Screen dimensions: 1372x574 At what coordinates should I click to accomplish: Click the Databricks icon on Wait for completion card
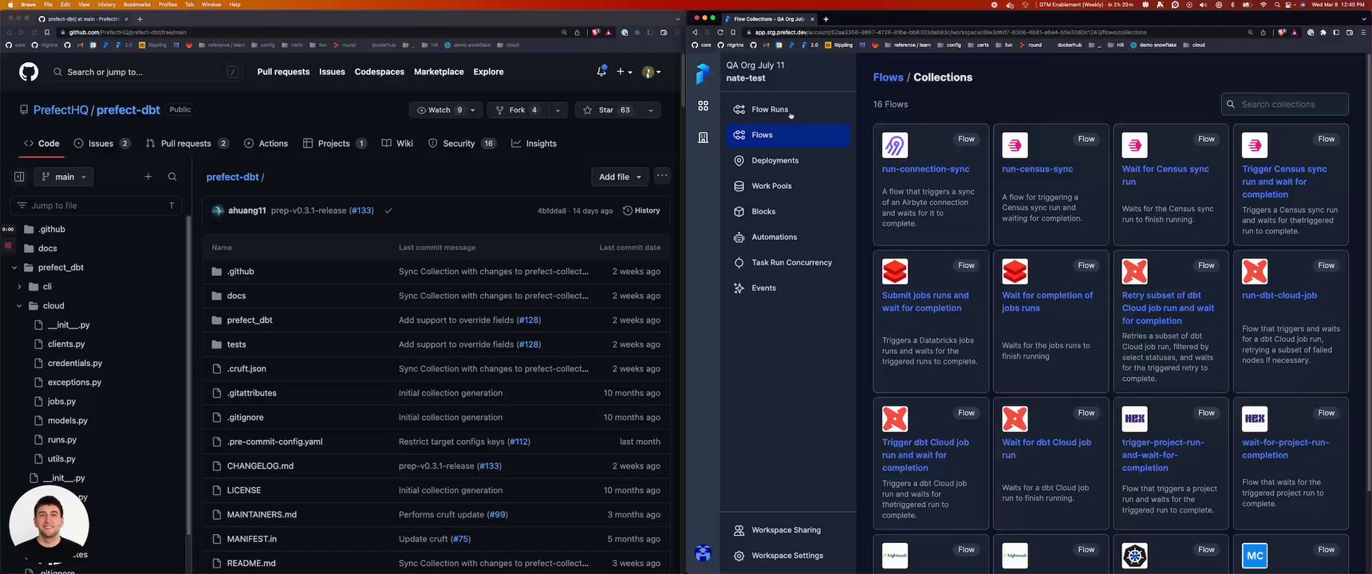pos(1015,271)
